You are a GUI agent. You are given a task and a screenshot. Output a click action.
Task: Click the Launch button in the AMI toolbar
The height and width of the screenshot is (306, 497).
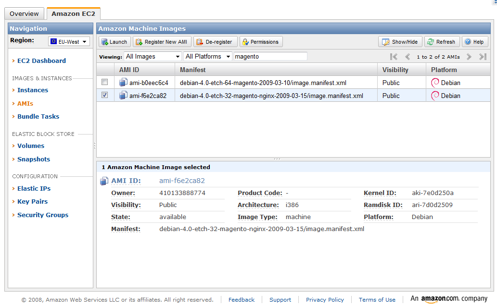coord(115,42)
